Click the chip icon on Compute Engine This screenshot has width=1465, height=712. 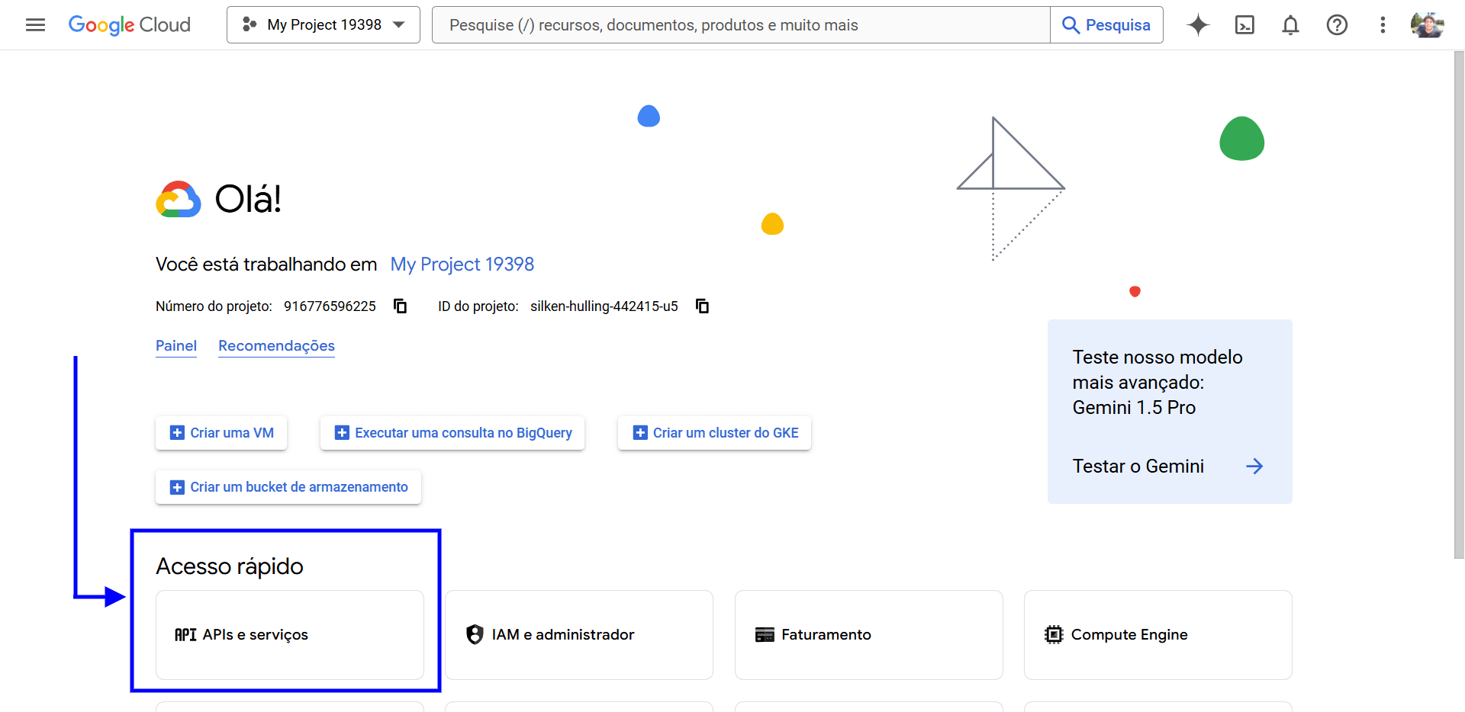(1054, 635)
